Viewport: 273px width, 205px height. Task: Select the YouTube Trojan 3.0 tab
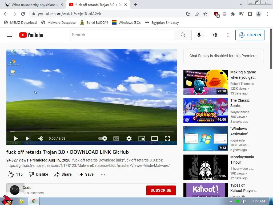click(98, 5)
